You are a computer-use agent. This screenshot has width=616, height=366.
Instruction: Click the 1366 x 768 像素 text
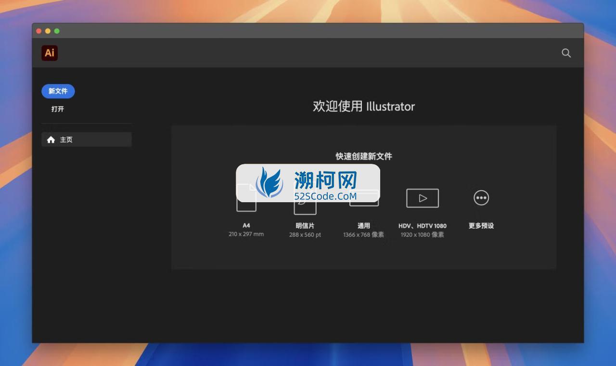[364, 235]
